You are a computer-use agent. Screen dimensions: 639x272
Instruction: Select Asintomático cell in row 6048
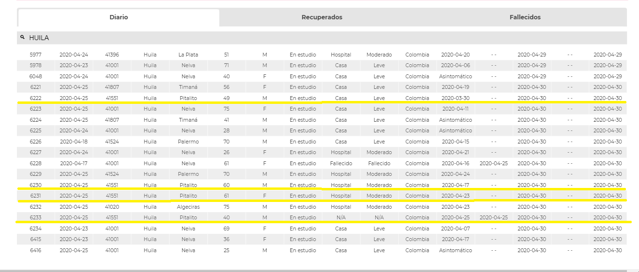455,76
